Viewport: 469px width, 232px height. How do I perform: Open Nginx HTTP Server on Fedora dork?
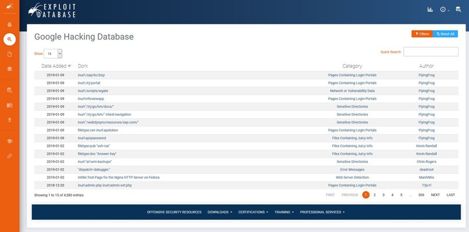click(119, 177)
